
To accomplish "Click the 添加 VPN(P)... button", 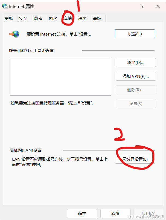I will pyautogui.click(x=136, y=76).
